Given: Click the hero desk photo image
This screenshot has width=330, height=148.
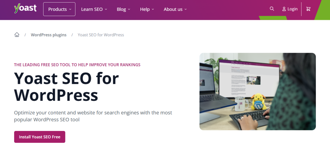Looking at the screenshot, I should (257, 91).
